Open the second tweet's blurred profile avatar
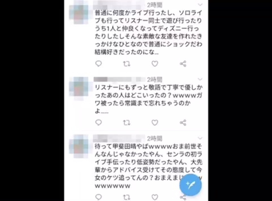Viewport: 272px width, 201px height. (79, 88)
